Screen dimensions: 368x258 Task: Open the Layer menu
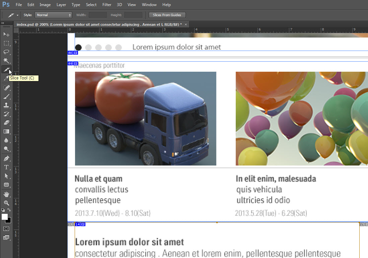point(61,5)
